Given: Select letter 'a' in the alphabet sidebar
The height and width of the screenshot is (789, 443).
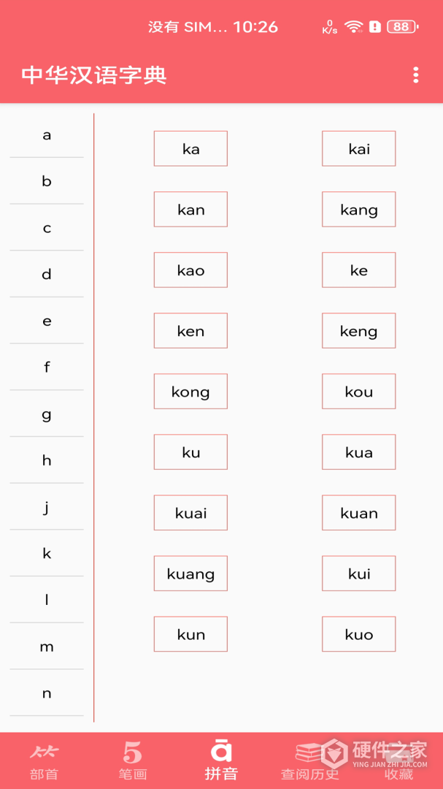Looking at the screenshot, I should [x=47, y=134].
